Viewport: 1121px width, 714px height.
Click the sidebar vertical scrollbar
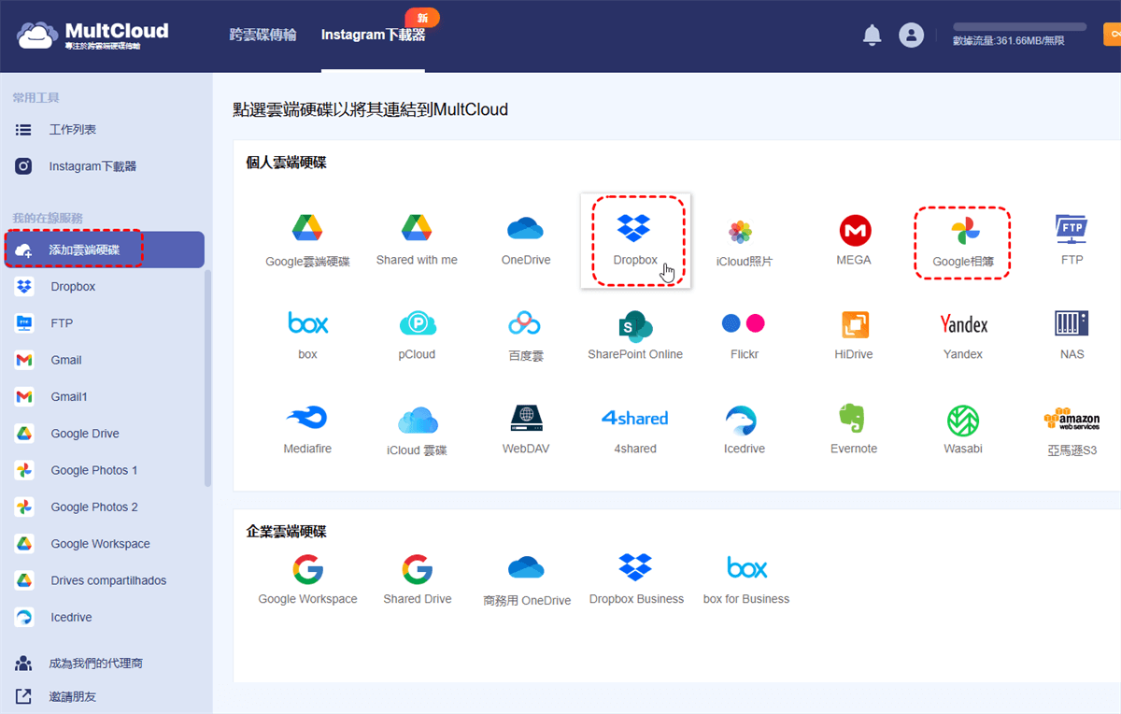(208, 379)
